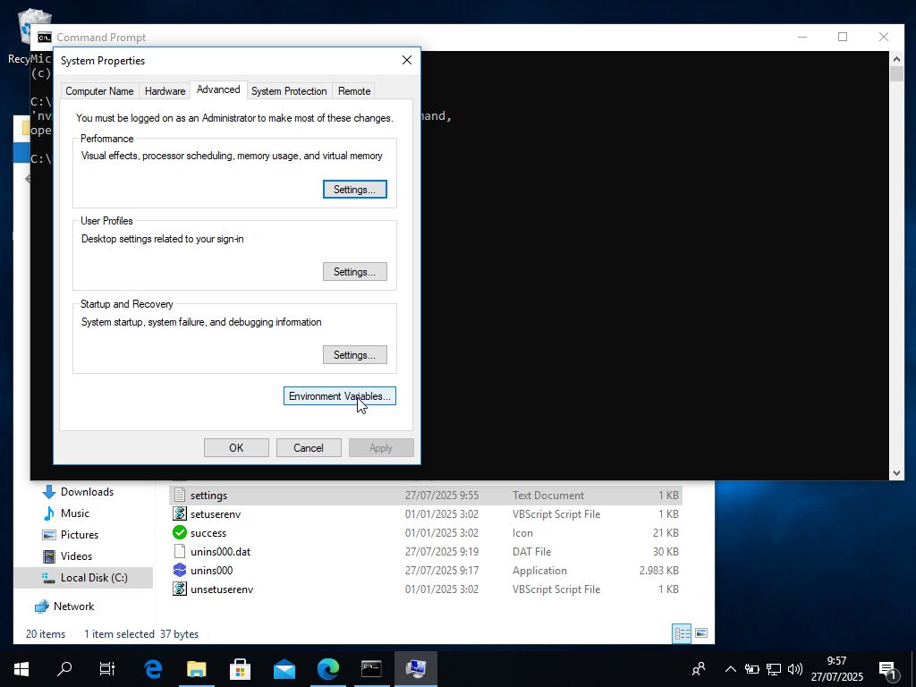Select the setuserenv VBScript file icon
916x687 pixels.
click(182, 513)
